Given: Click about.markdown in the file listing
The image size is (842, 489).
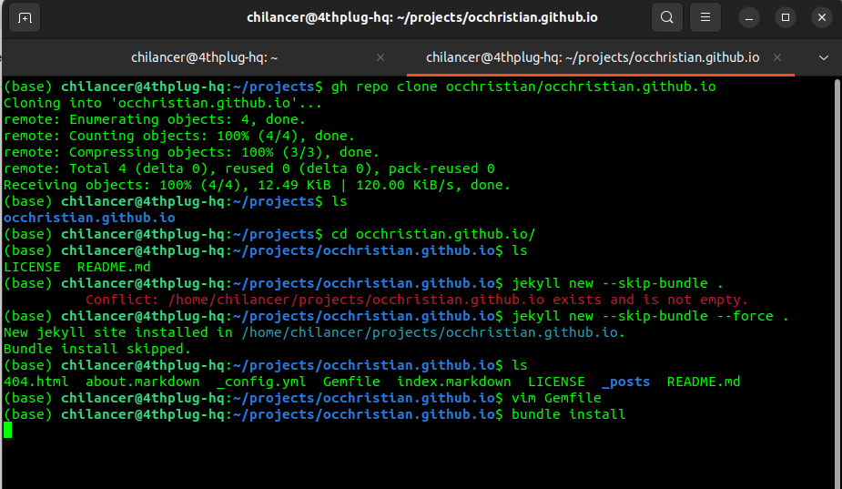Looking at the screenshot, I should pos(143,382).
